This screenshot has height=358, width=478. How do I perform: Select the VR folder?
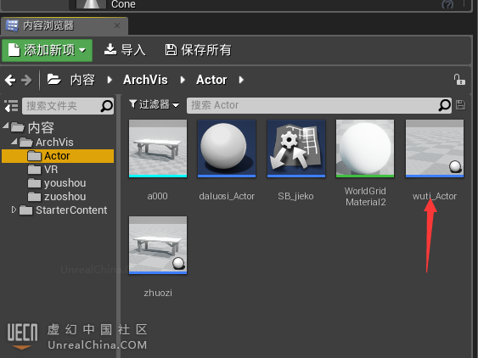click(42, 170)
